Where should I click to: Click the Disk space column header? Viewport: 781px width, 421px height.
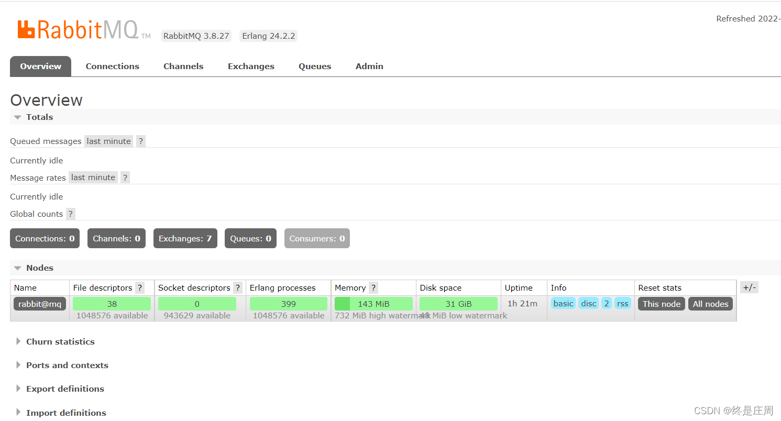tap(441, 287)
